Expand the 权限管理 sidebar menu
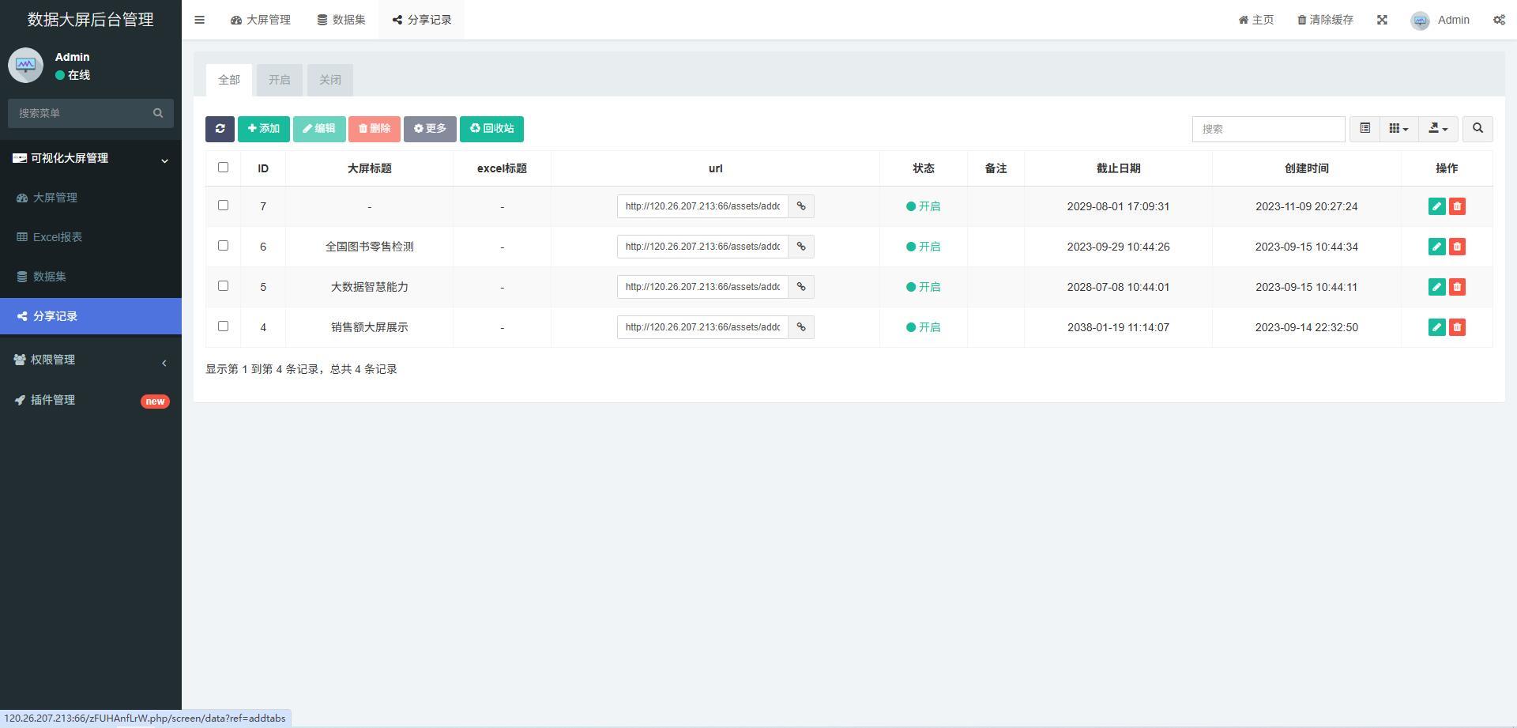 tap(91, 360)
